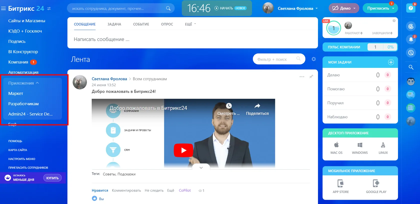Click the Нравится link under the post
The image size is (420, 204).
100,190
